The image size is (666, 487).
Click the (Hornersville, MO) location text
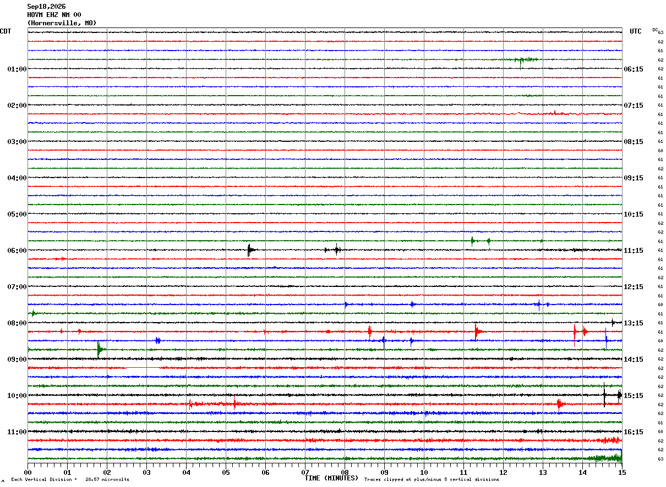[x=62, y=23]
